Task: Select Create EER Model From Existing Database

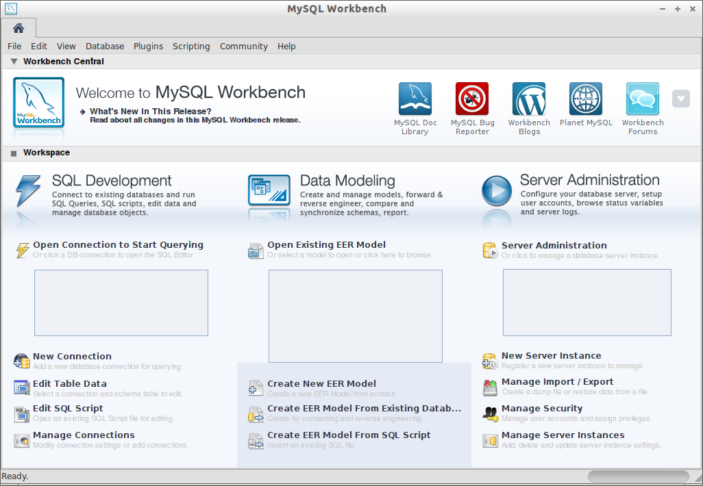Action: (364, 408)
